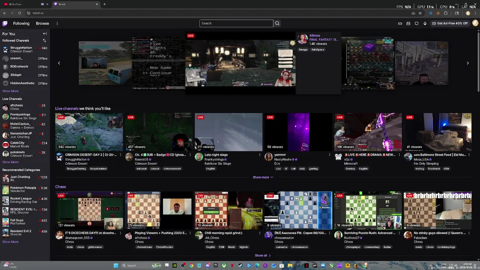Go to the next carousel stream
This screenshot has width=480, height=270.
tap(468, 63)
